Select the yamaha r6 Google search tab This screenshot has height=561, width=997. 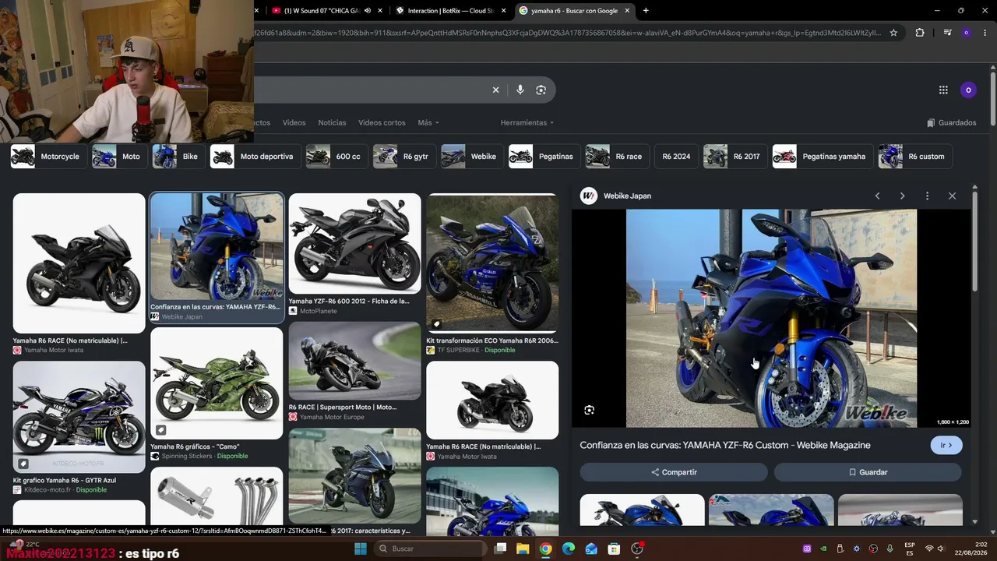[x=574, y=11]
